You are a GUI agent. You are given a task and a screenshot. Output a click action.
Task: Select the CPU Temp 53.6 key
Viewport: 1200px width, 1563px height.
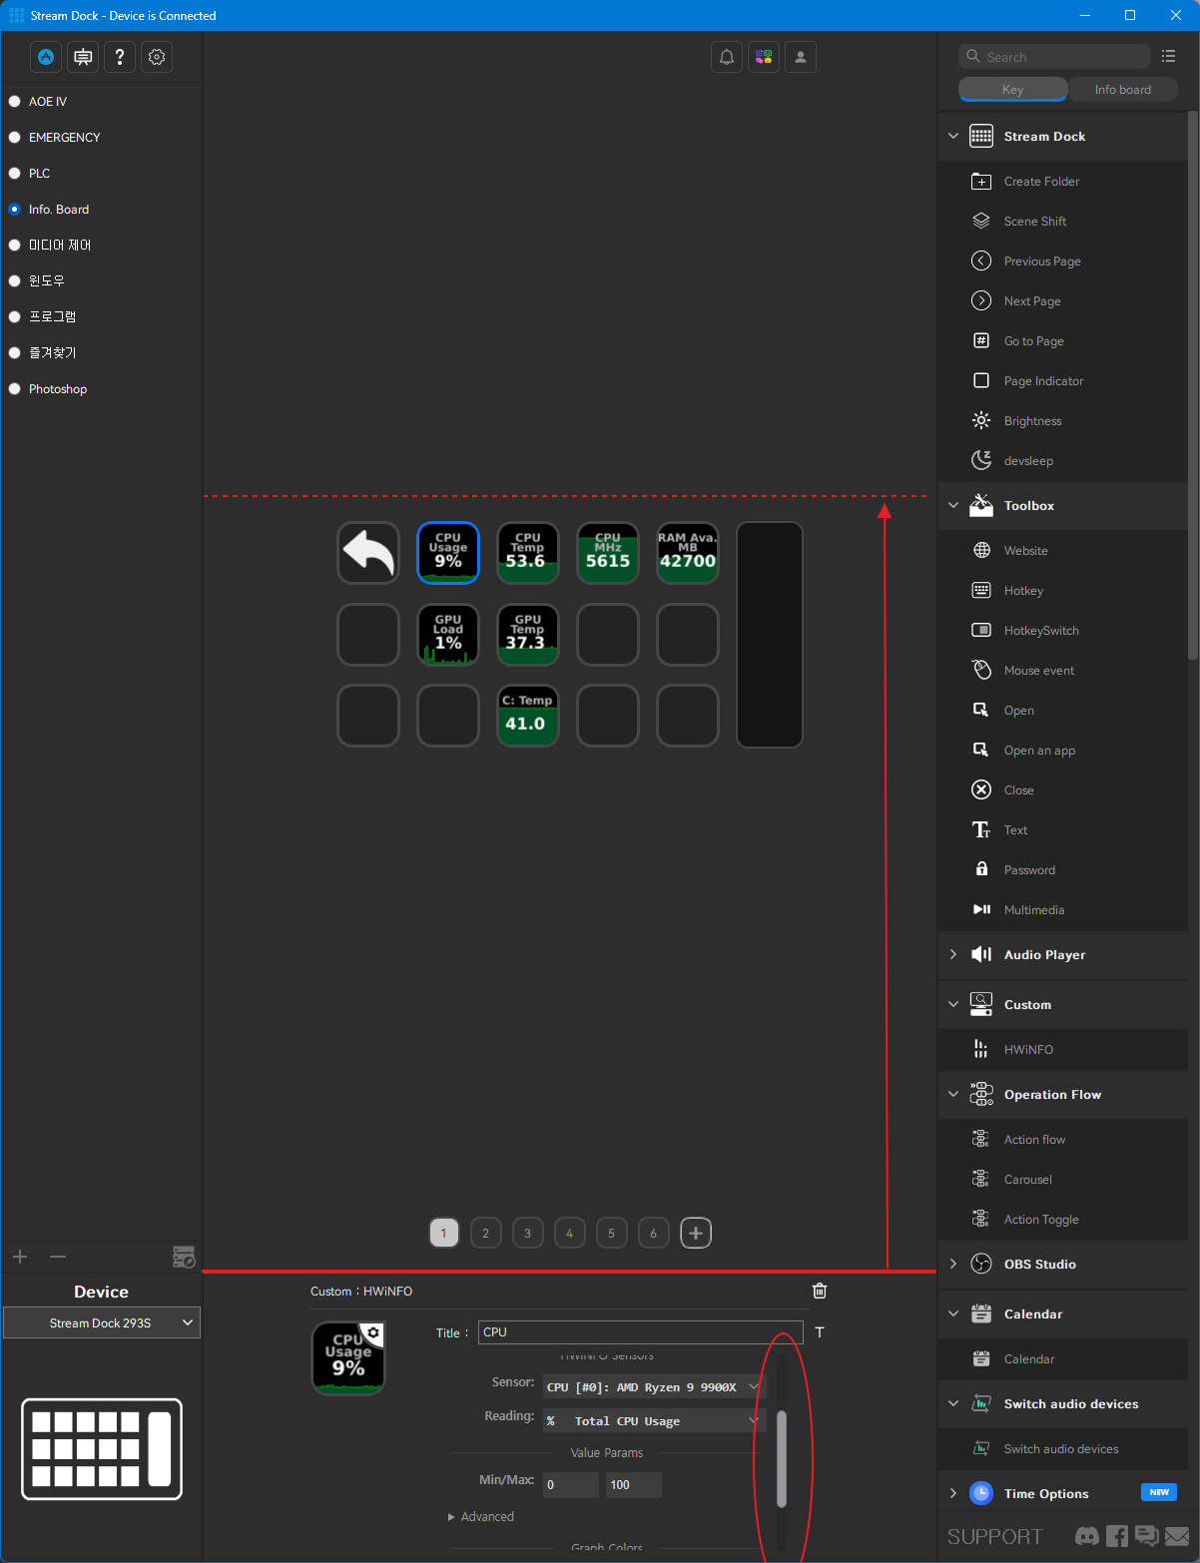pyautogui.click(x=528, y=553)
